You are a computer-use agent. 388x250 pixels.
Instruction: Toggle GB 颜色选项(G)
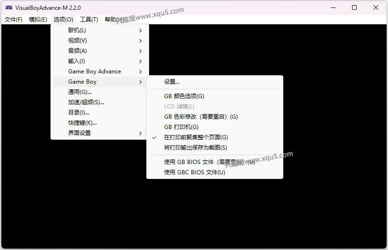click(215, 96)
